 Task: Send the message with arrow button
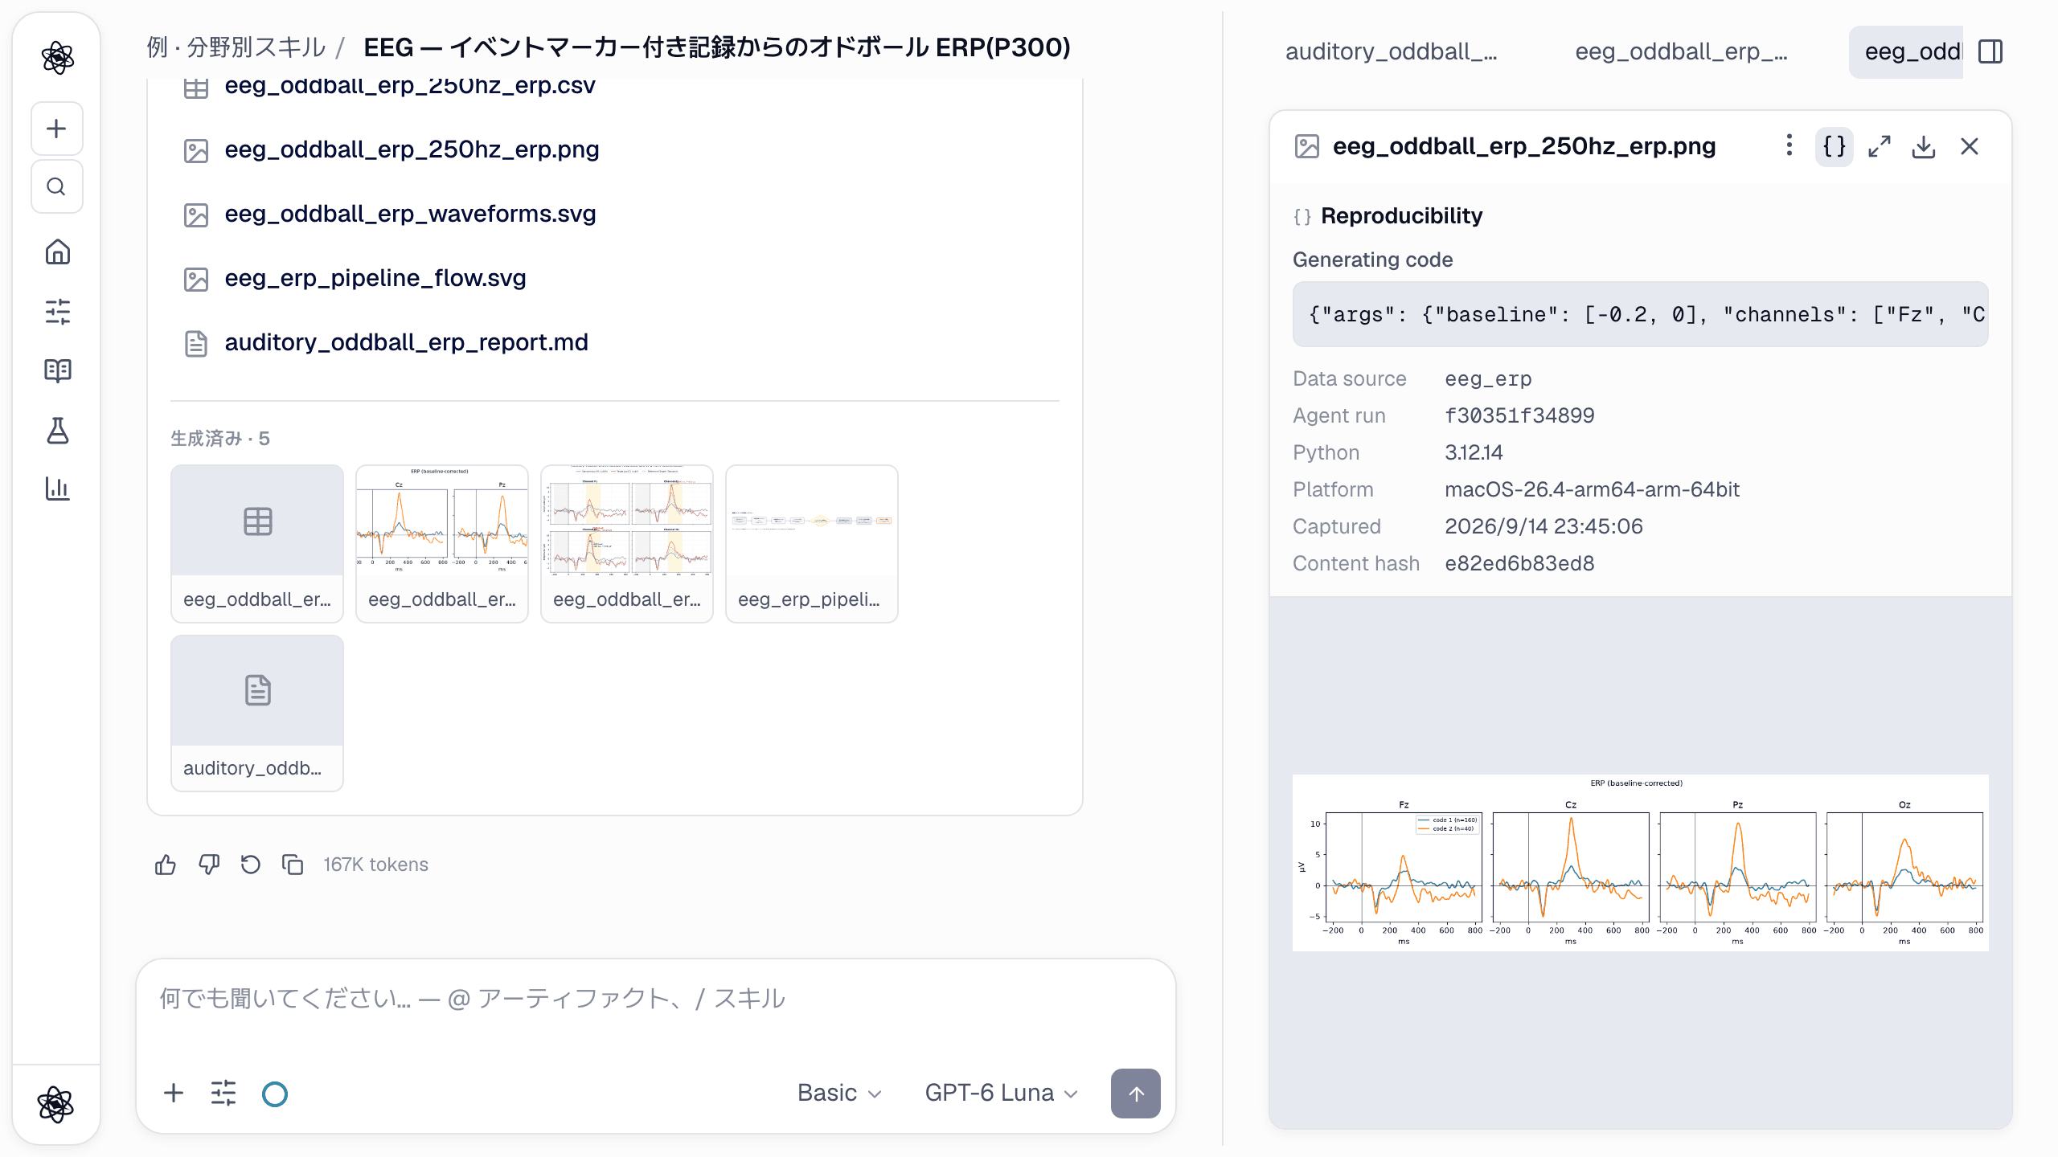[1135, 1094]
